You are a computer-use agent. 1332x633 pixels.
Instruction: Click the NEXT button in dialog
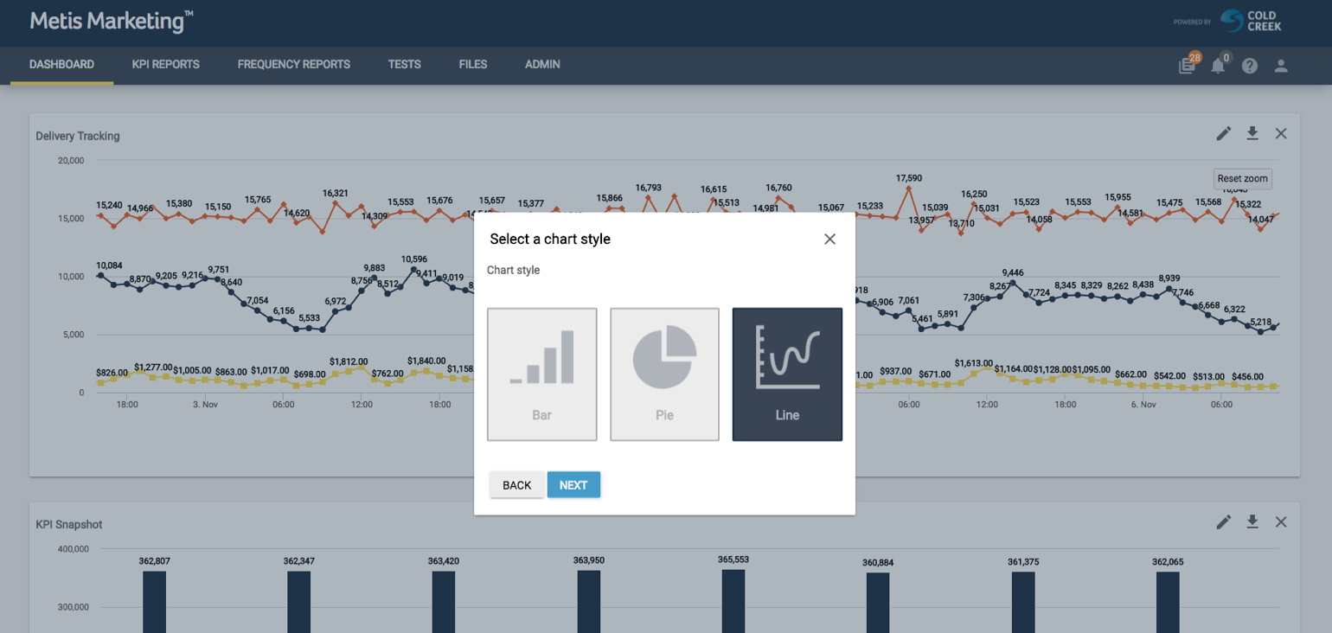(573, 485)
